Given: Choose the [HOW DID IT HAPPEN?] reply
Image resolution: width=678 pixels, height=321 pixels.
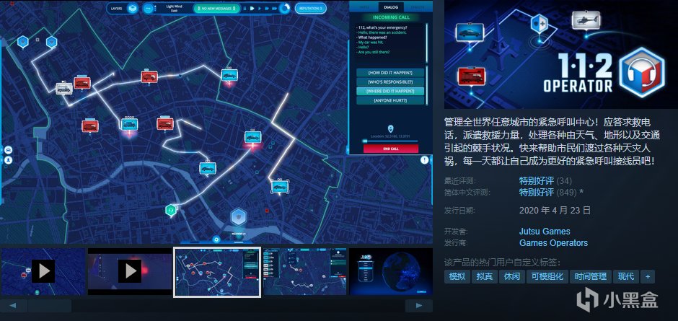Looking at the screenshot, I should pyautogui.click(x=390, y=72).
